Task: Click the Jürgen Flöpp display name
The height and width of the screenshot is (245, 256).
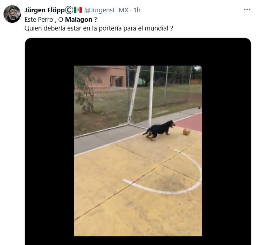Action: (x=44, y=10)
